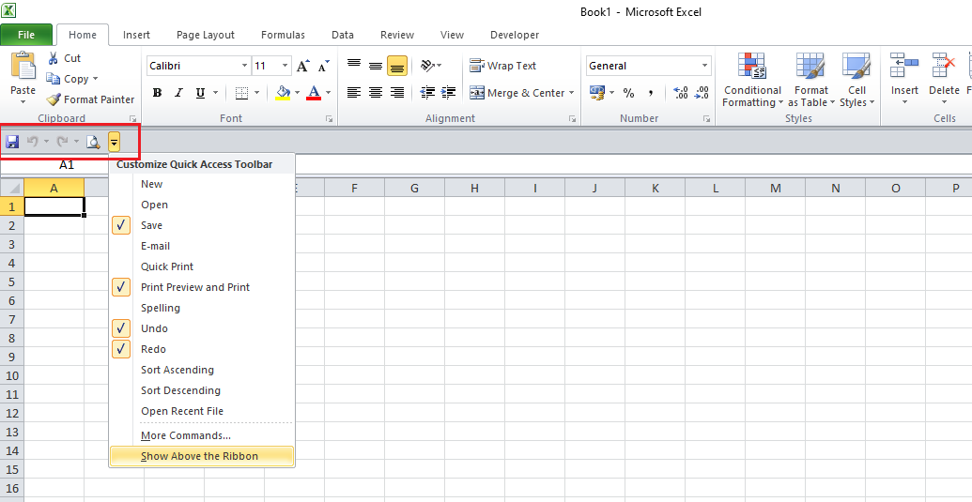This screenshot has height=502, width=972.
Task: Click the Align Text Left icon
Action: click(354, 93)
